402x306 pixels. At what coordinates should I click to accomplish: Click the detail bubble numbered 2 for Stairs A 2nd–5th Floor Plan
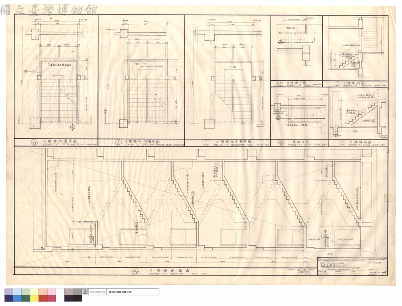[118, 143]
